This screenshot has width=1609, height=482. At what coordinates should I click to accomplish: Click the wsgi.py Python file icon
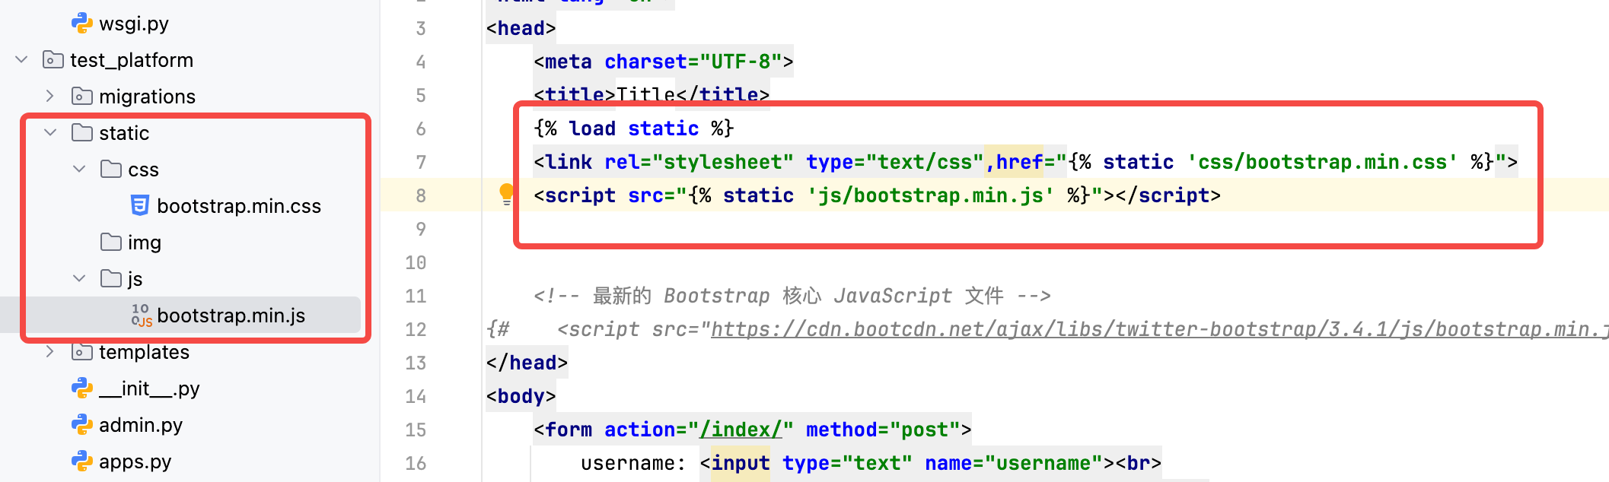point(81,24)
